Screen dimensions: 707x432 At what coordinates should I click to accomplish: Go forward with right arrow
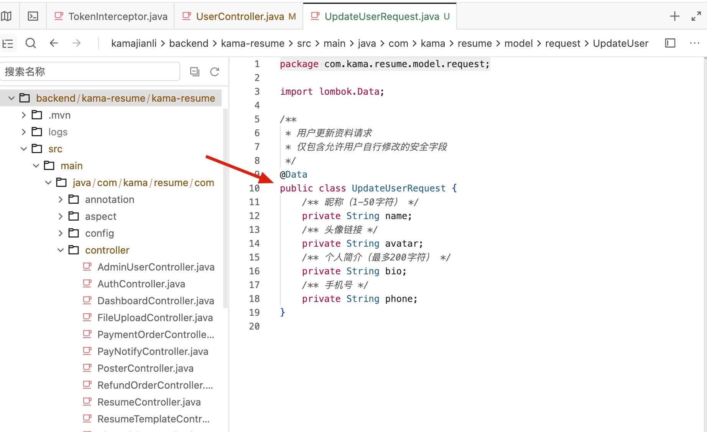tap(77, 43)
